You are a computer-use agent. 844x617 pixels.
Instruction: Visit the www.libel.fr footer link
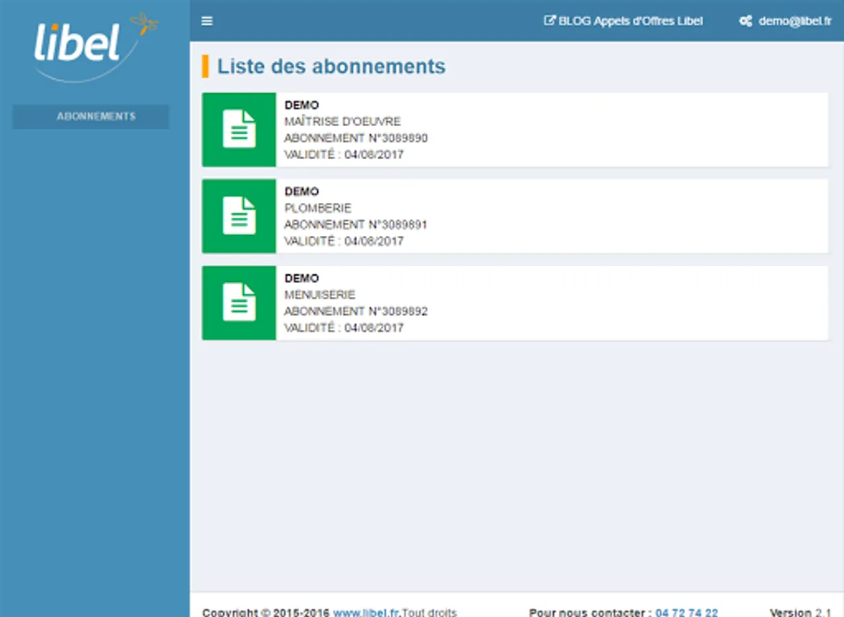coord(367,612)
